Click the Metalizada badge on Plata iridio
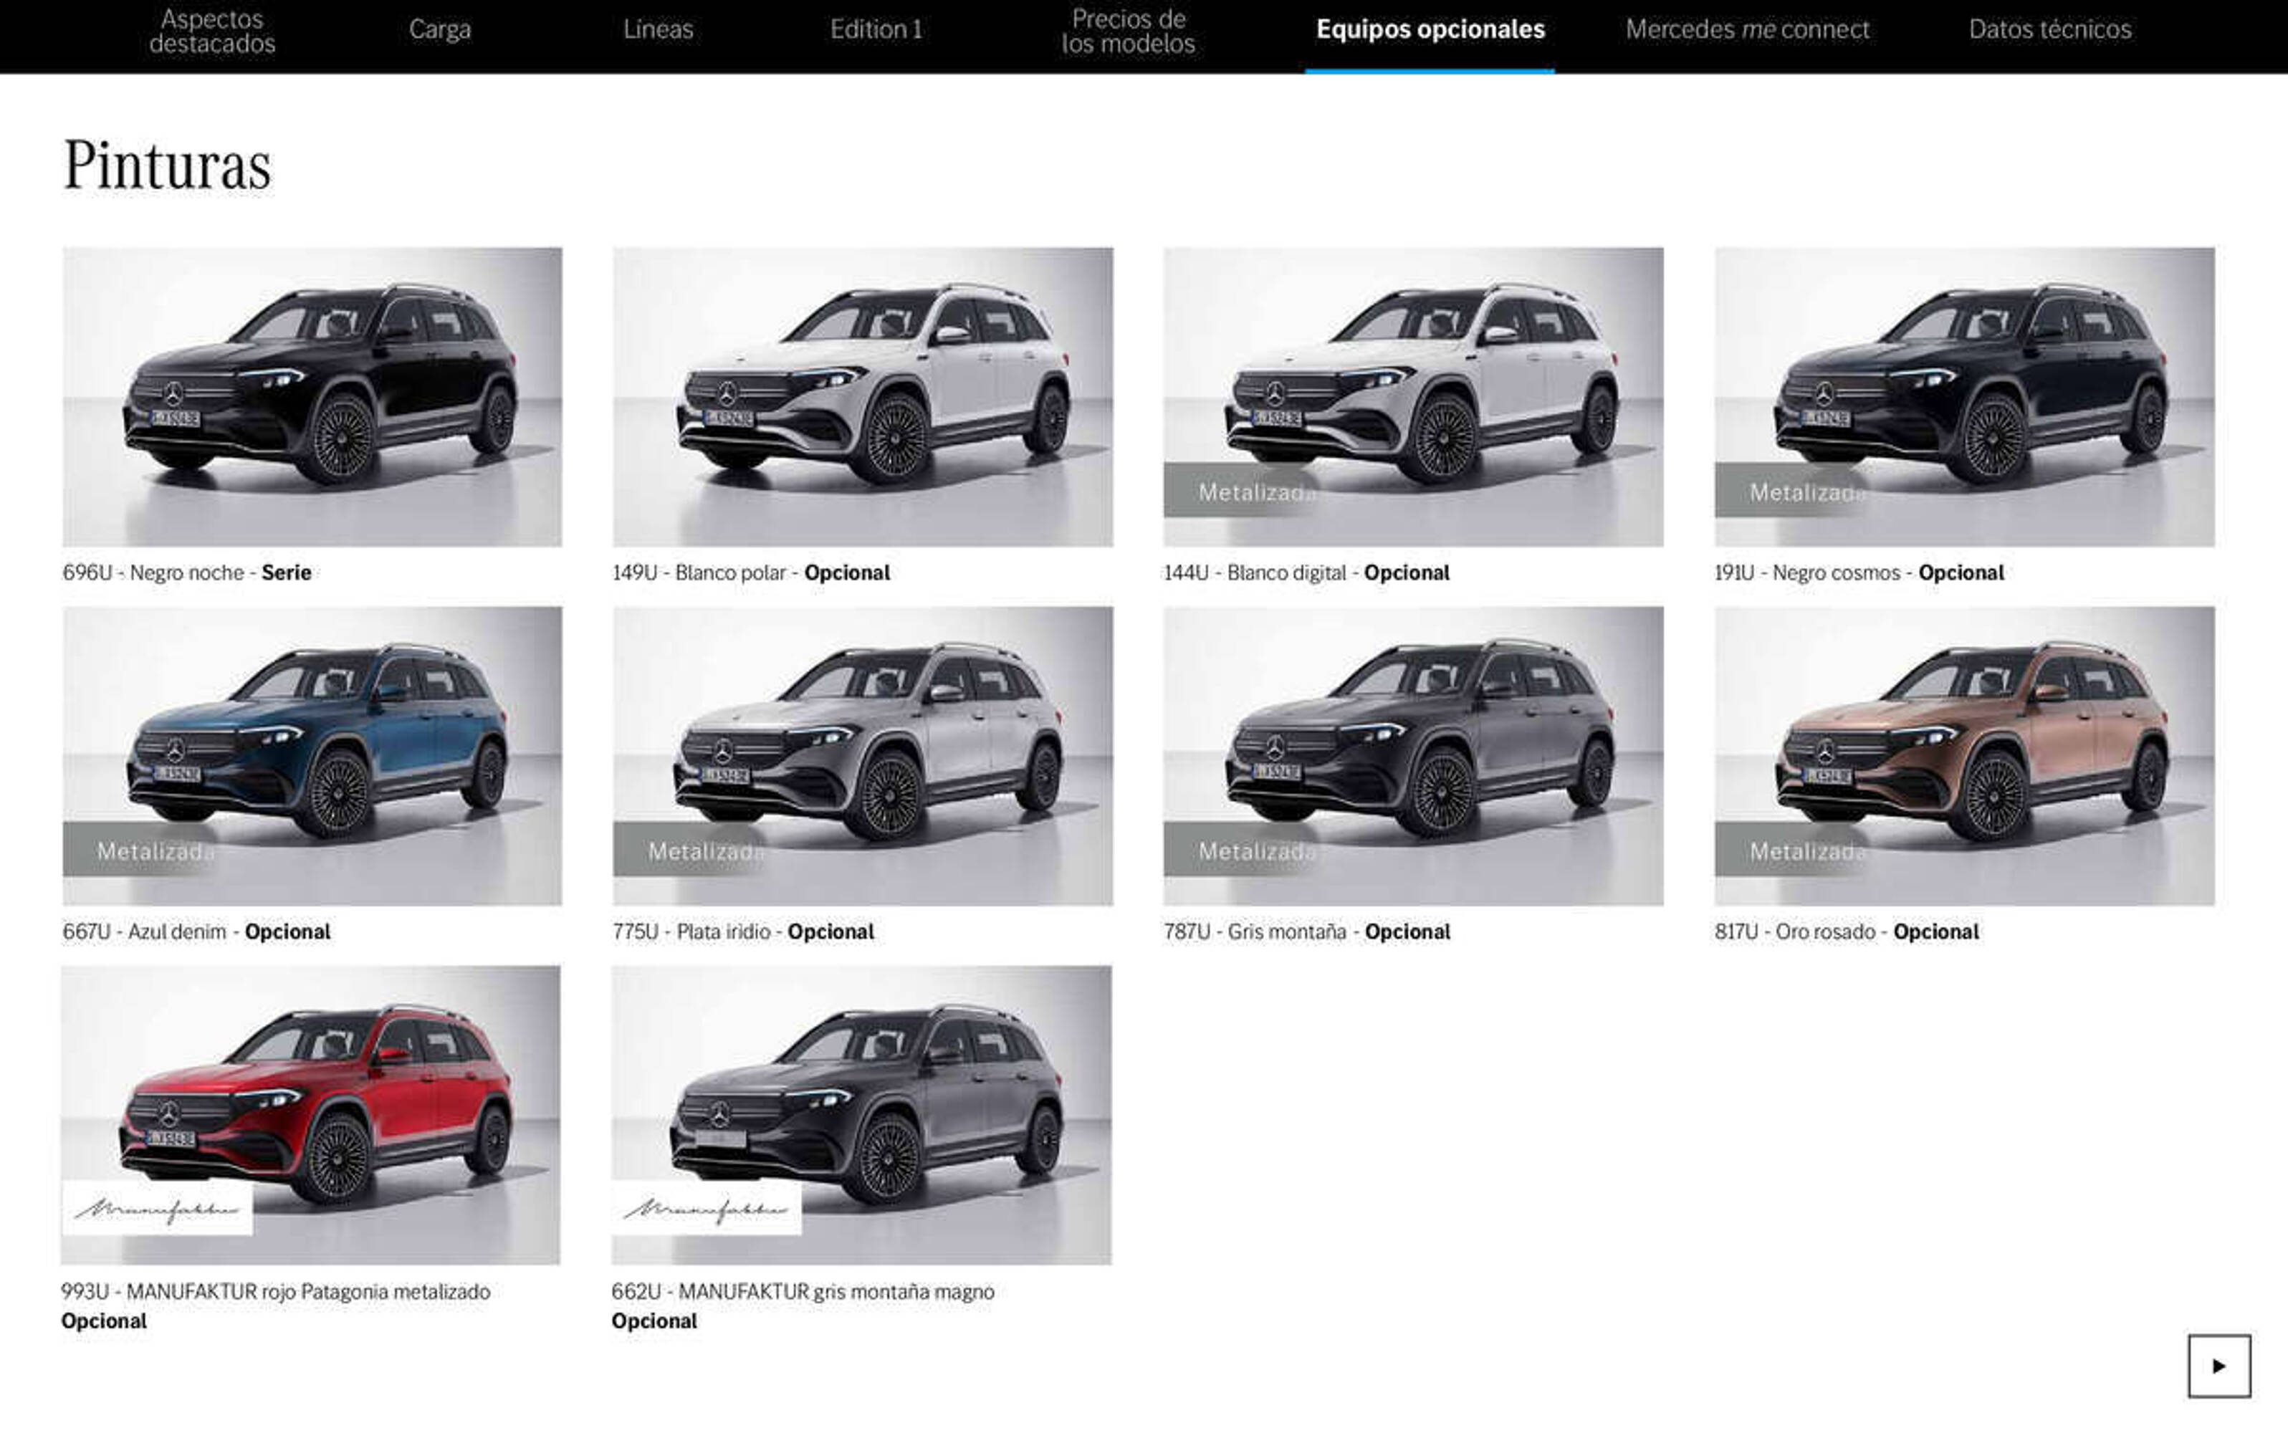This screenshot has width=2288, height=1433. pyautogui.click(x=691, y=850)
